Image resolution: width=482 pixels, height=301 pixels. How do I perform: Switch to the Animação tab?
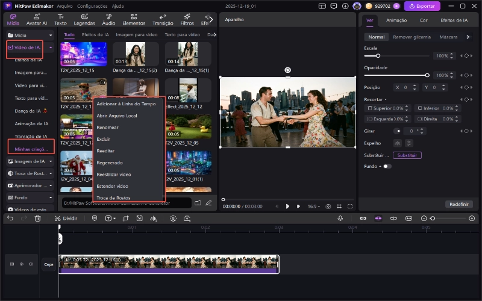click(x=396, y=20)
